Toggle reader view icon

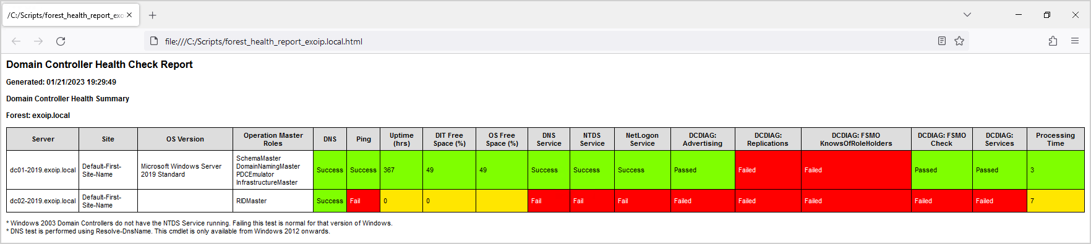pyautogui.click(x=941, y=41)
